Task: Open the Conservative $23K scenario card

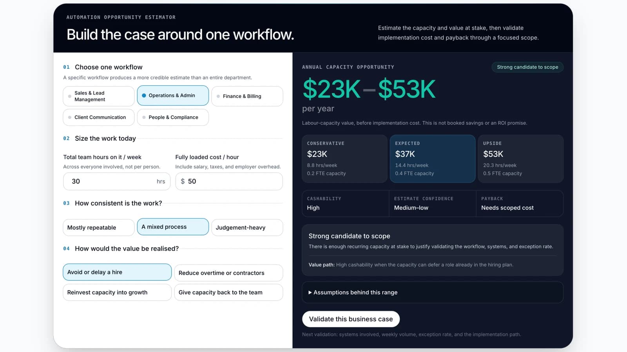Action: (x=344, y=159)
